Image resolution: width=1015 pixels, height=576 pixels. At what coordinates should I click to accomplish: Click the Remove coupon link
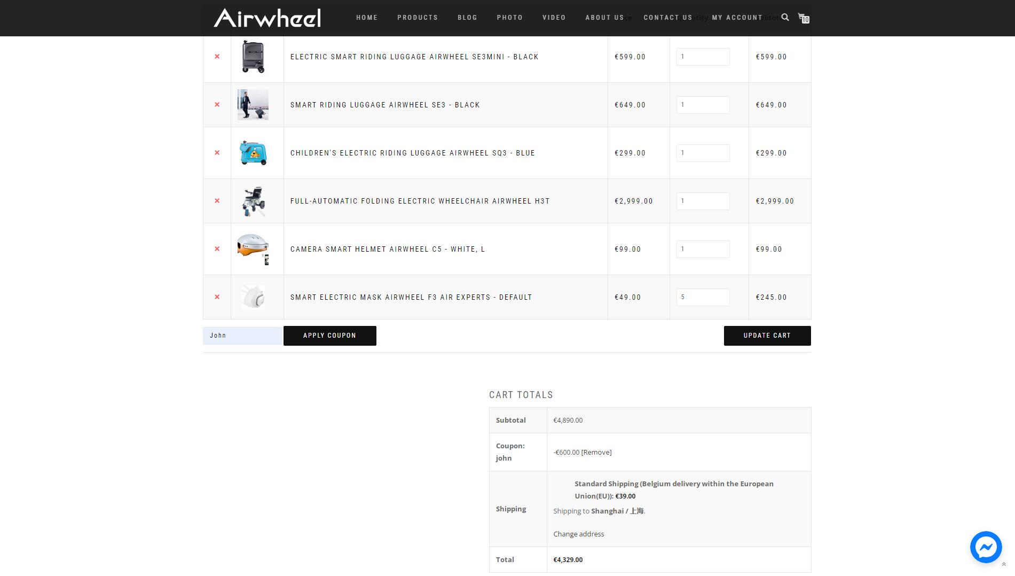pos(596,452)
